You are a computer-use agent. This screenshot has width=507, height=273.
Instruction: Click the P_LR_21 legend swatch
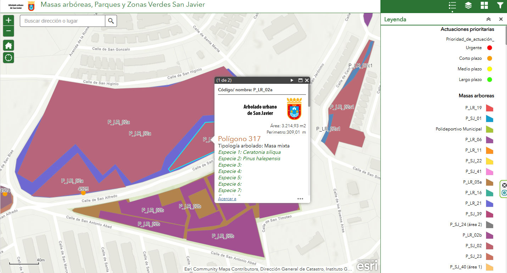pos(490,203)
